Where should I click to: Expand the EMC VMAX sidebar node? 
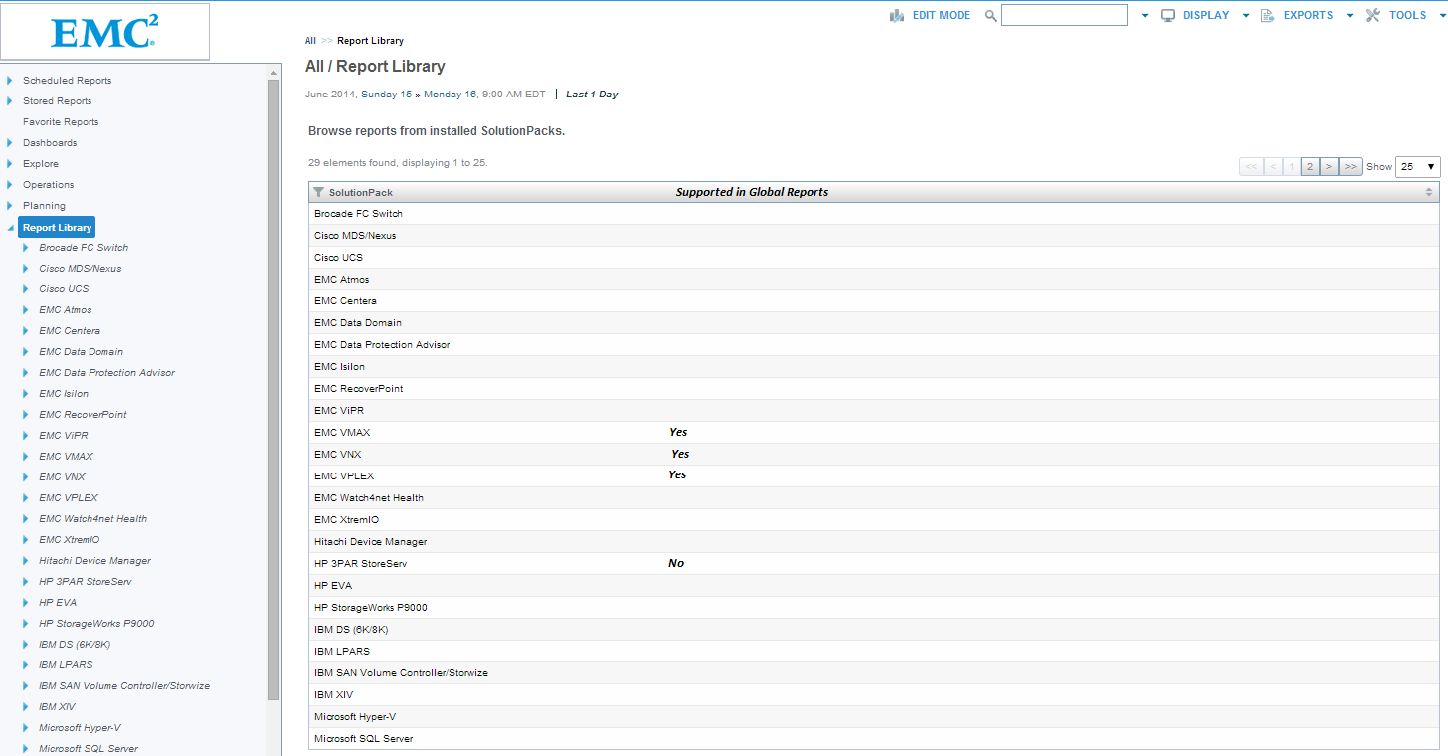click(26, 457)
